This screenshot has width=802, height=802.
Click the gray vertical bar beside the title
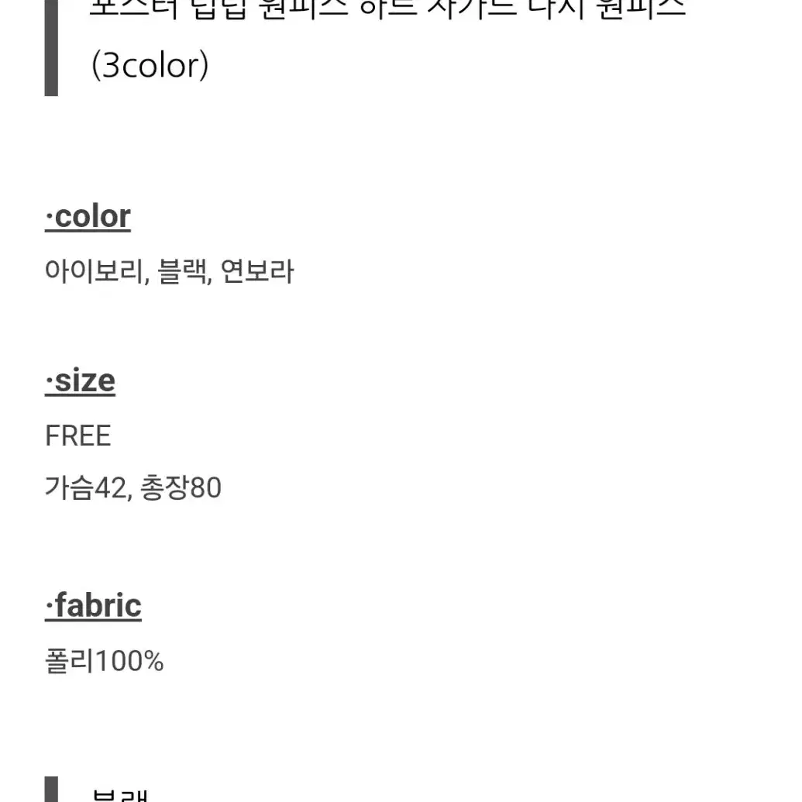(51, 48)
